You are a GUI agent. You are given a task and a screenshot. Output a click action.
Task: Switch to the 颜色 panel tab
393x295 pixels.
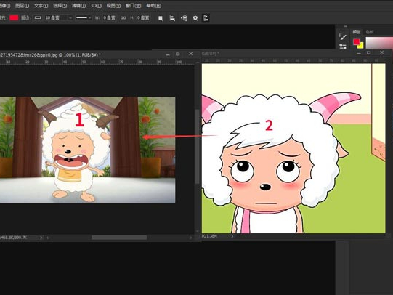point(357,32)
